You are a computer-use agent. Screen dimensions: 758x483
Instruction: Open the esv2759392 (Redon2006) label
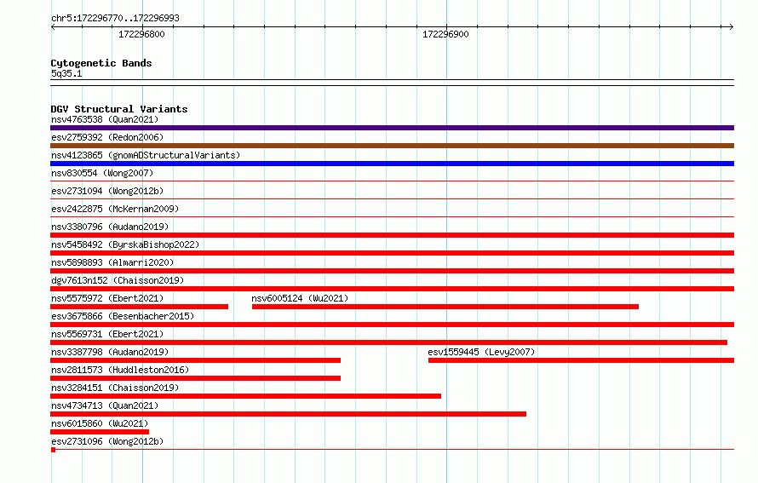[107, 137]
